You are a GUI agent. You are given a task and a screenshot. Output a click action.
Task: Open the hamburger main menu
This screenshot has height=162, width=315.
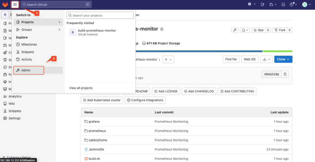[15, 4]
